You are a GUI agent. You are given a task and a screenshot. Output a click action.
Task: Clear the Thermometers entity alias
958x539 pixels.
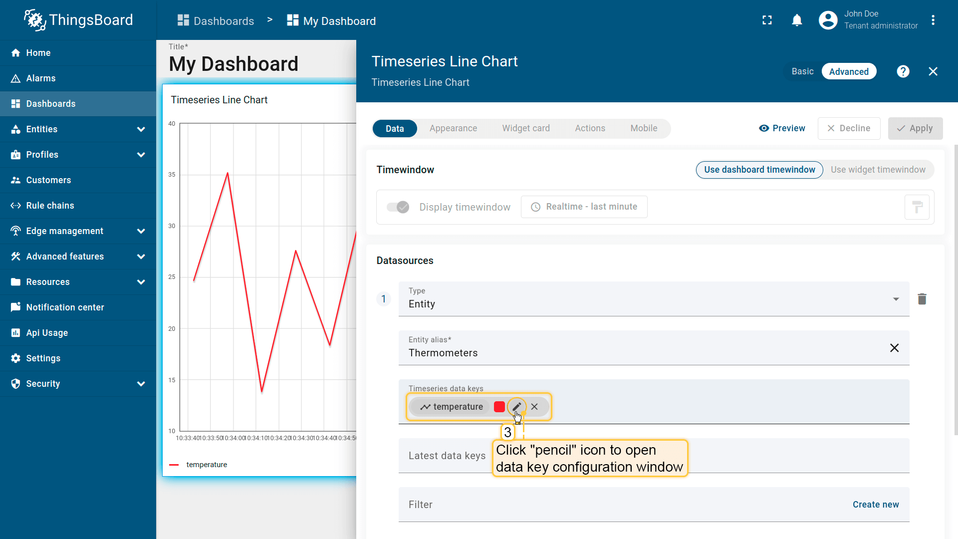[x=894, y=348]
